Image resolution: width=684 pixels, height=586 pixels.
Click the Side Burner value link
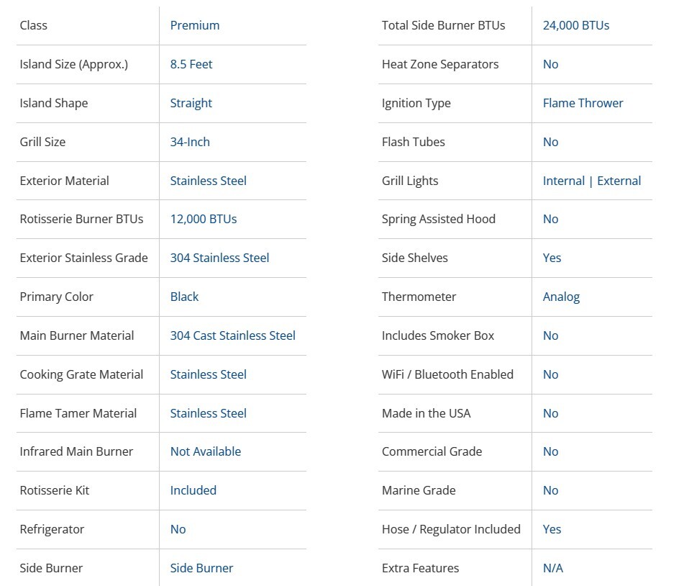[x=201, y=568]
